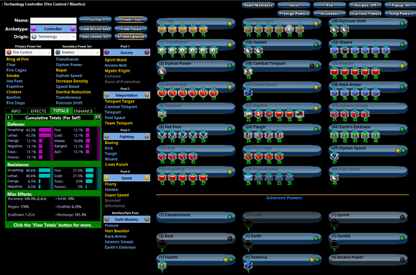The image size is (416, 275).
Task: Open the Origin dropdown showing Technology
Action: [53, 37]
